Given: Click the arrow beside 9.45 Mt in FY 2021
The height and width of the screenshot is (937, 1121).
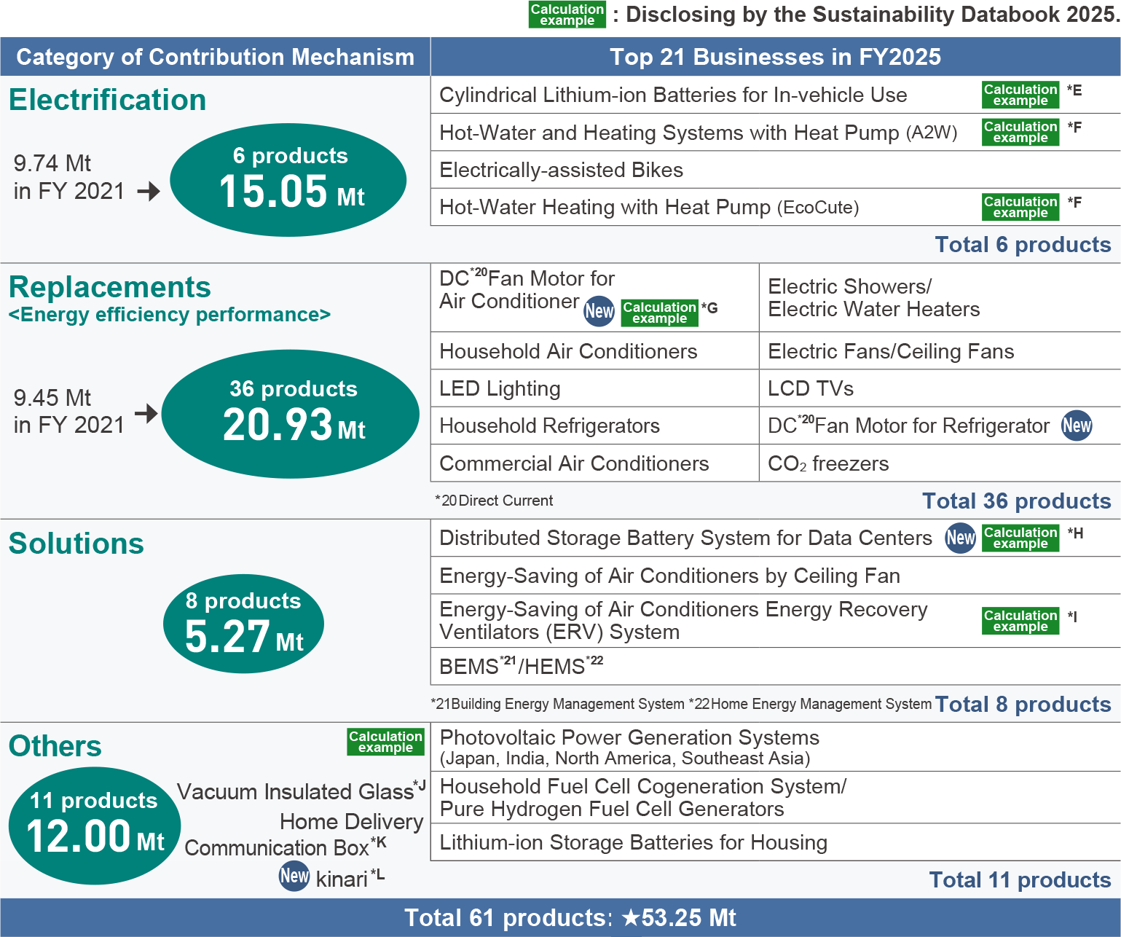Looking at the screenshot, I should pyautogui.click(x=146, y=413).
